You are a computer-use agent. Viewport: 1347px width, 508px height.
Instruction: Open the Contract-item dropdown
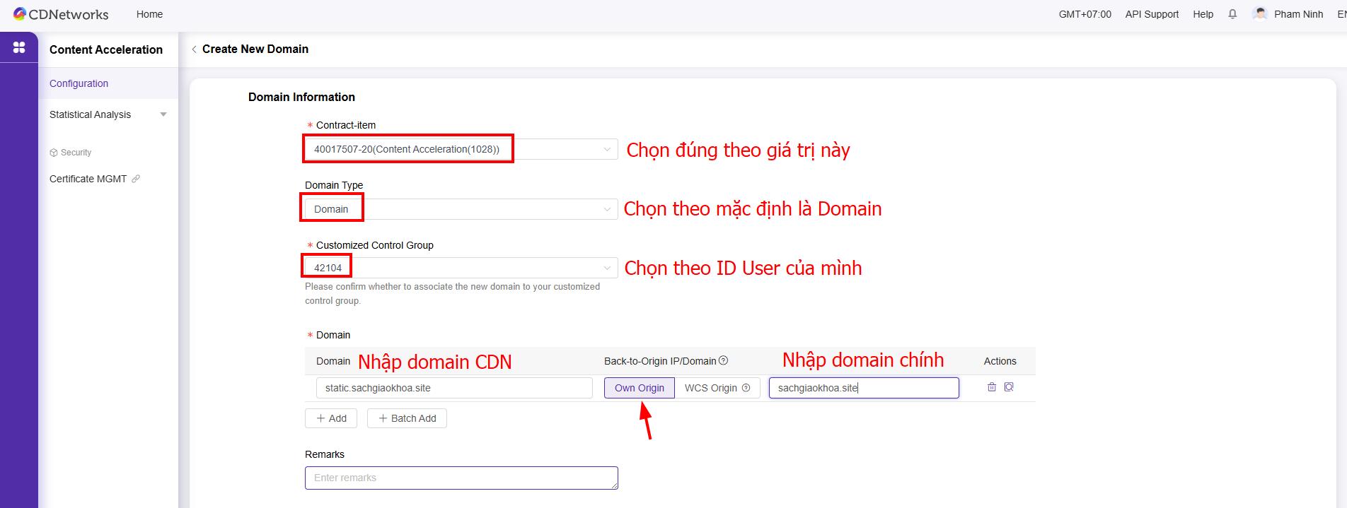(x=461, y=149)
